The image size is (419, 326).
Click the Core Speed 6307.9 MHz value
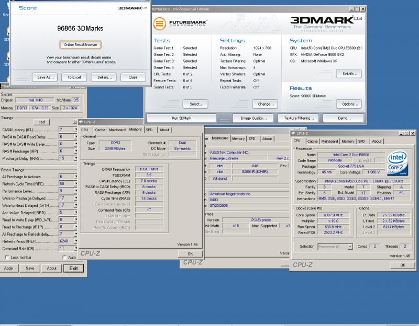[x=333, y=215]
